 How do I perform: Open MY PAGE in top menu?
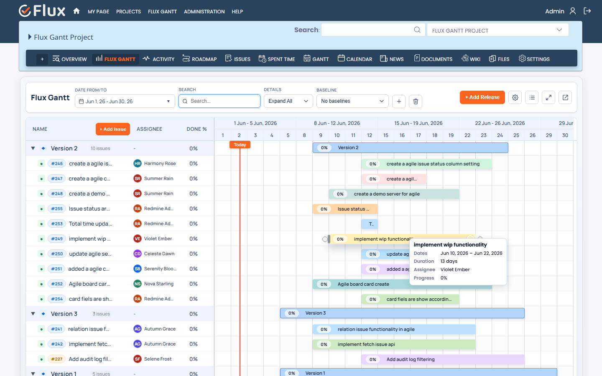tap(98, 12)
